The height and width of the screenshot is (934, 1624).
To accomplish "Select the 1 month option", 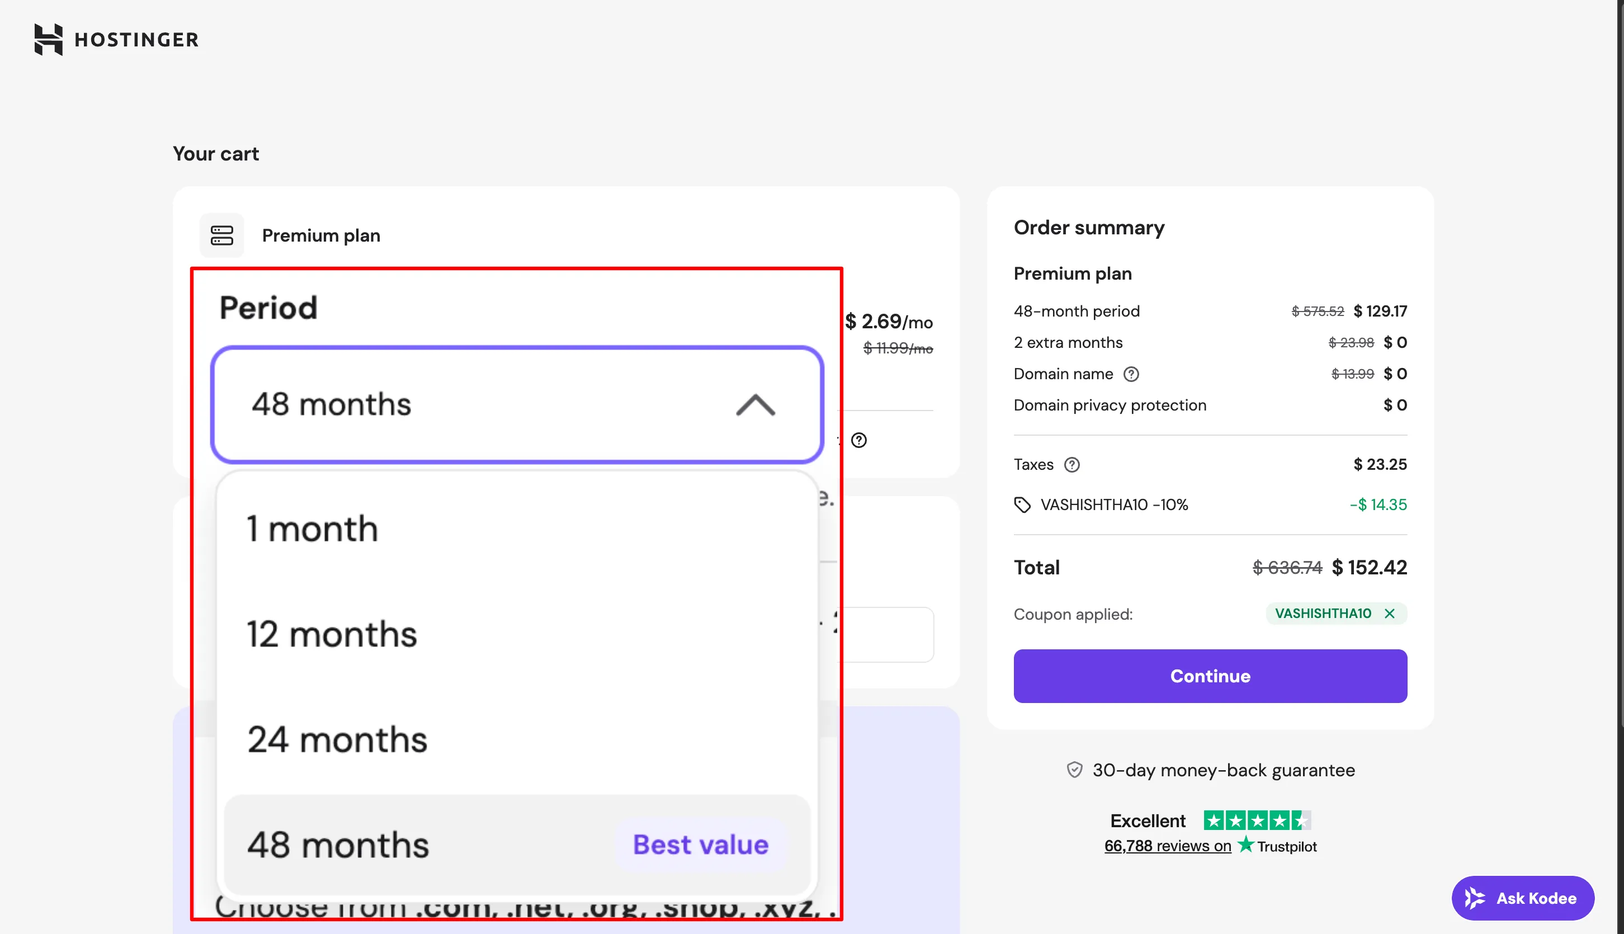I will pos(517,529).
